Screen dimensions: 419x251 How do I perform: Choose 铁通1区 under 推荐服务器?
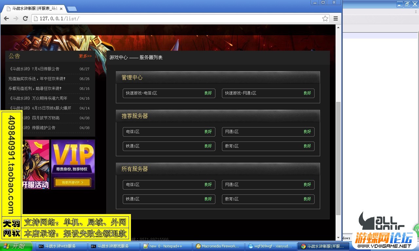[x=169, y=146]
